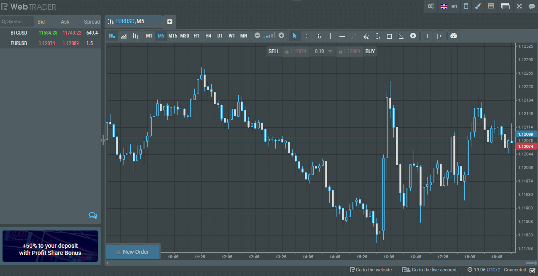The height and width of the screenshot is (276, 538).
Task: Select the Crosshair tool
Action: [307, 36]
